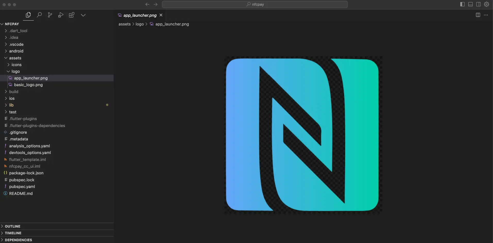493x243 pixels.
Task: Select the app_launcher.png tab
Action: (139, 15)
